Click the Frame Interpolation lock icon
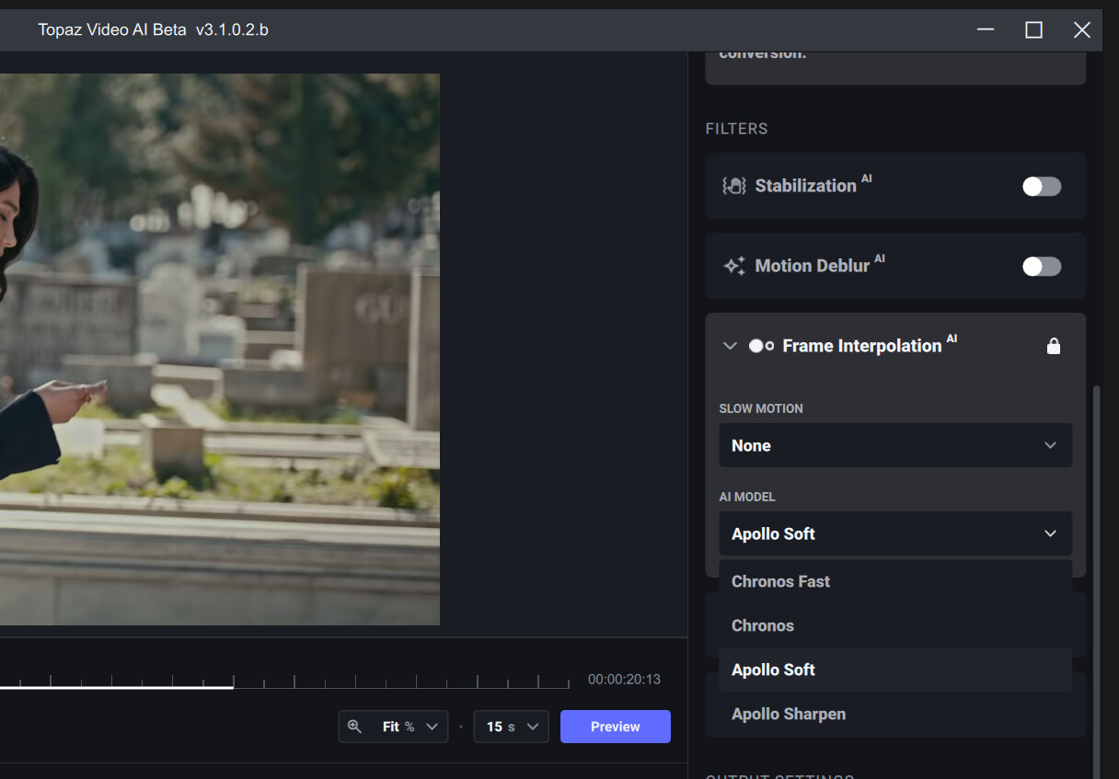The height and width of the screenshot is (779, 1119). (x=1054, y=346)
